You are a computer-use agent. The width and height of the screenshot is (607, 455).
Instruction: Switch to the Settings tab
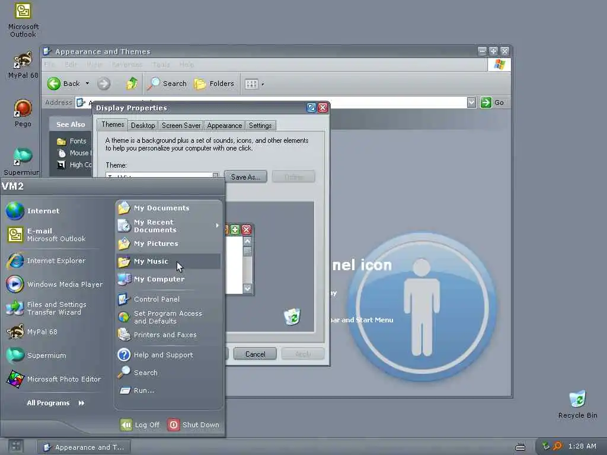pos(260,126)
